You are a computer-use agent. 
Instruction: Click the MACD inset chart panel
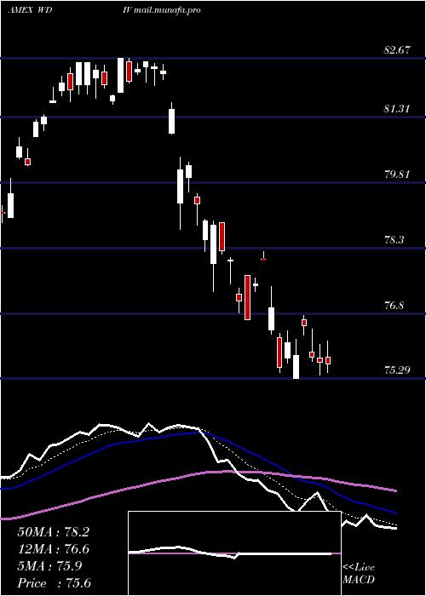click(234, 553)
